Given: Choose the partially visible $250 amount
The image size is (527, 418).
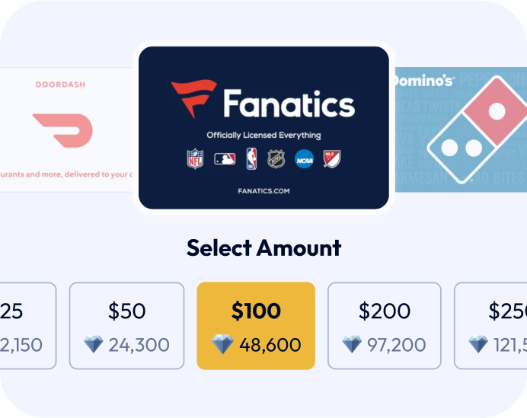Looking at the screenshot, I should (x=490, y=326).
